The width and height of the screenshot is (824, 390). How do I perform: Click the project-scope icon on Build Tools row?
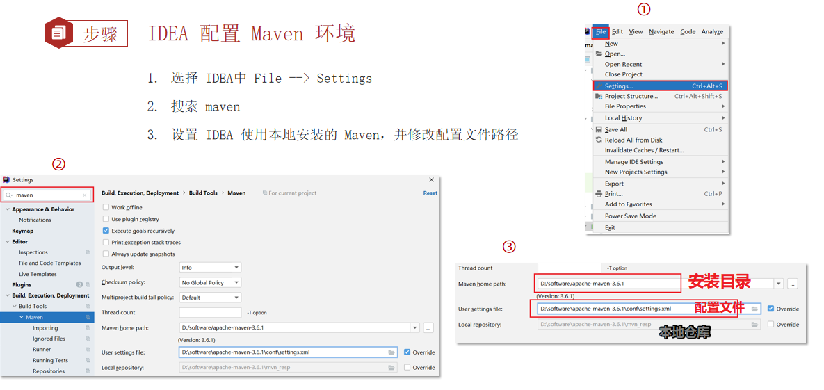click(88, 307)
